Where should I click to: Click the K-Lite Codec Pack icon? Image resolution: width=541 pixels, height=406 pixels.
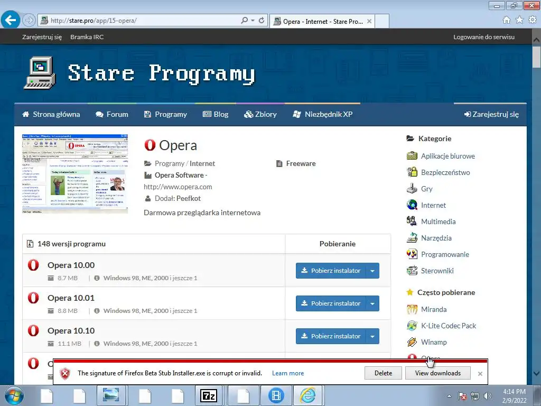(x=412, y=326)
